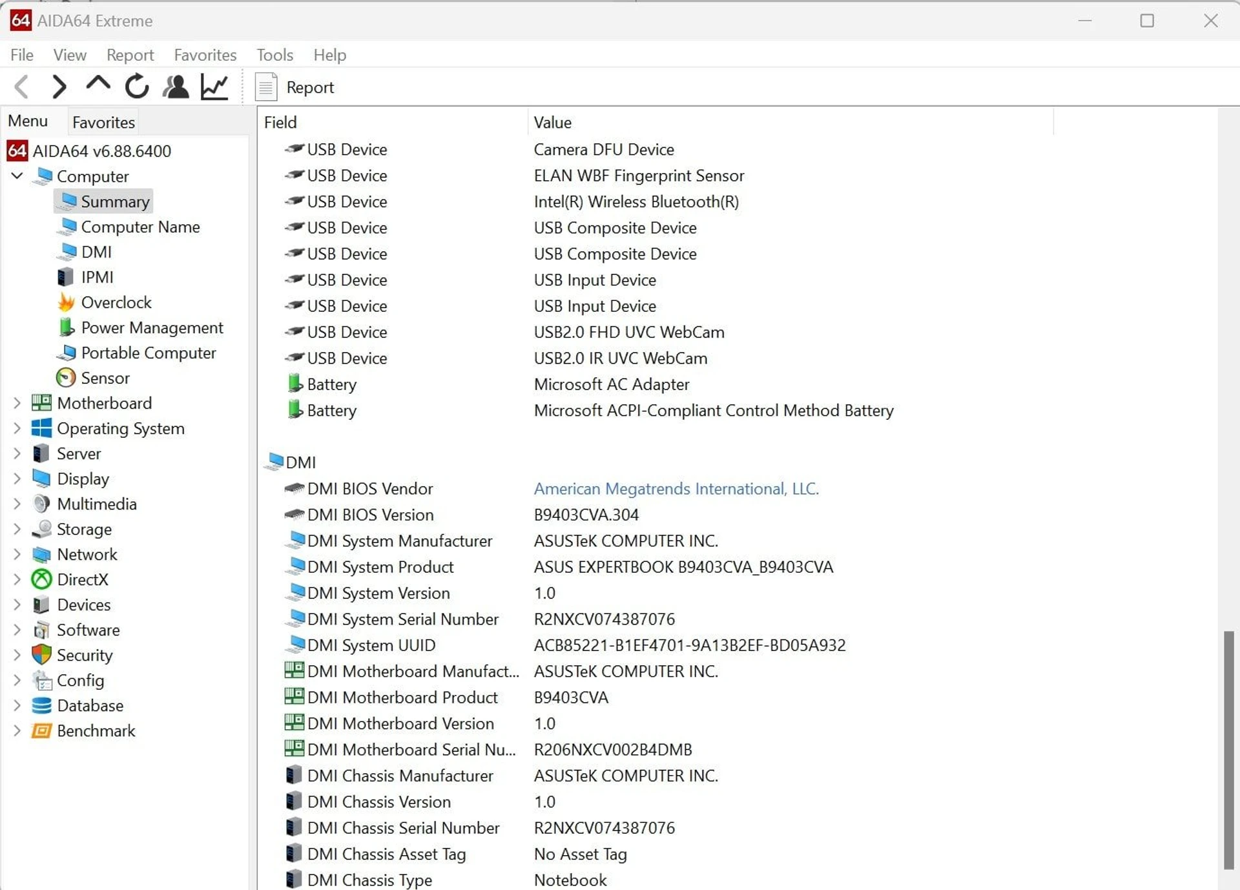The image size is (1240, 890).
Task: Expand the Display tree node
Action: pyautogui.click(x=17, y=479)
